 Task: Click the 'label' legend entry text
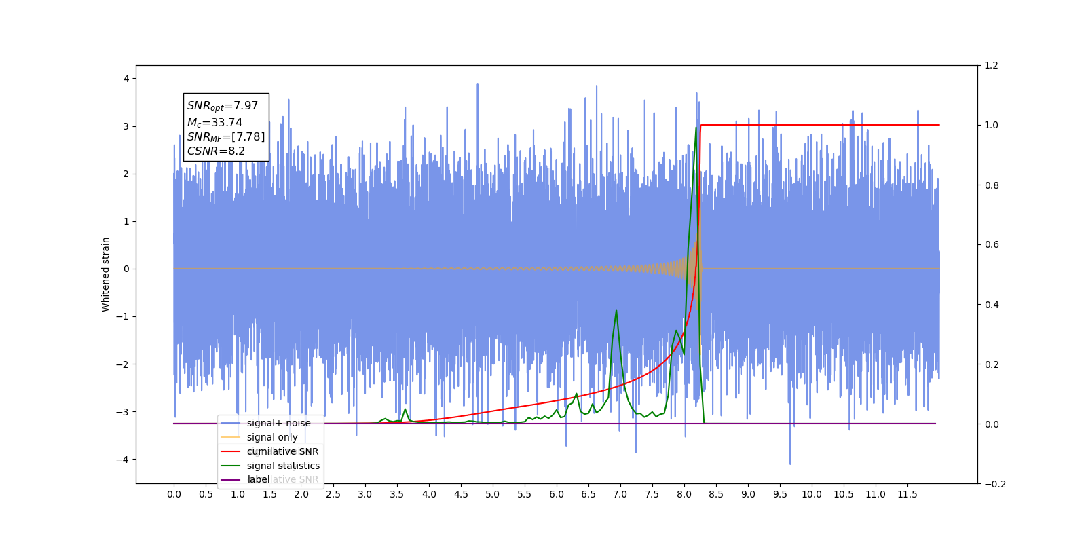point(259,479)
